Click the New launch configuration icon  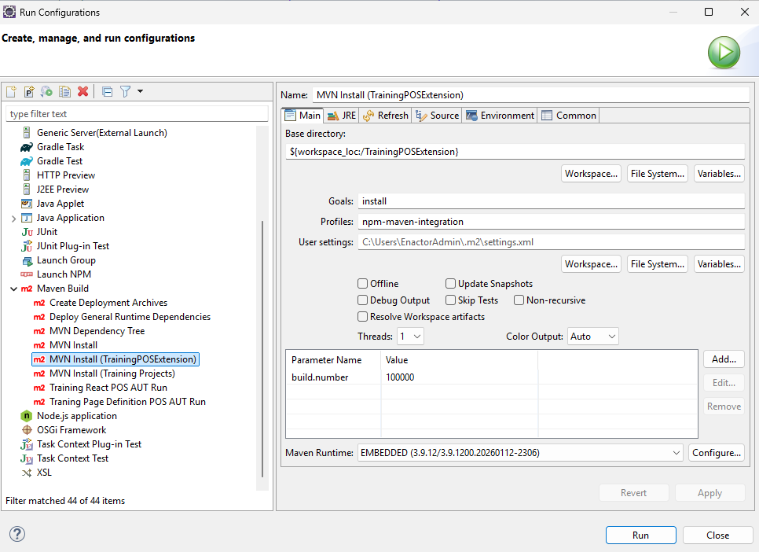click(x=11, y=91)
